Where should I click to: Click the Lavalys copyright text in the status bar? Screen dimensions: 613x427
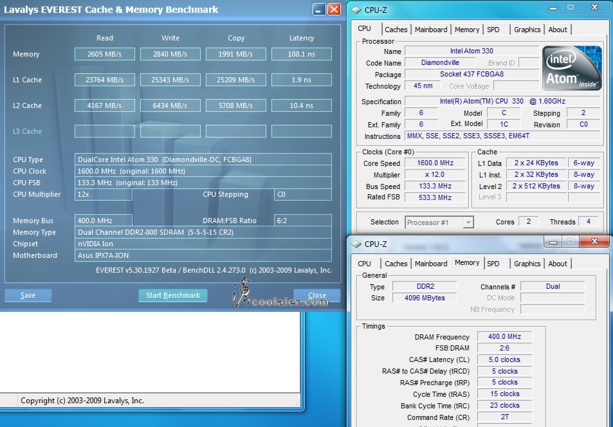click(x=82, y=401)
